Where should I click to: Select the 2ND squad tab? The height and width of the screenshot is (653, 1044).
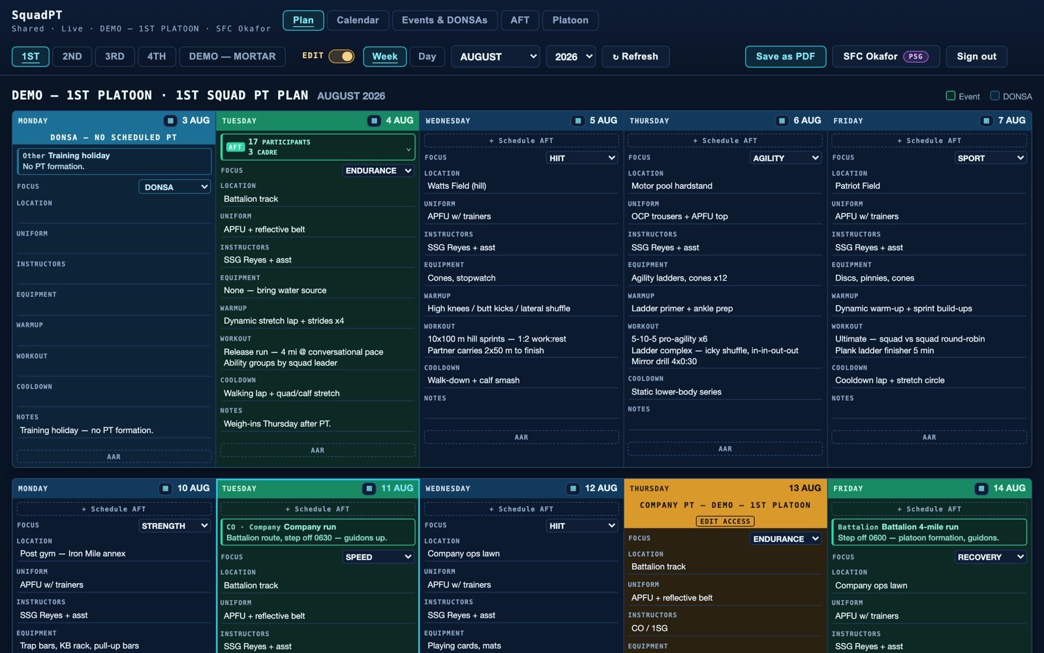click(x=72, y=57)
